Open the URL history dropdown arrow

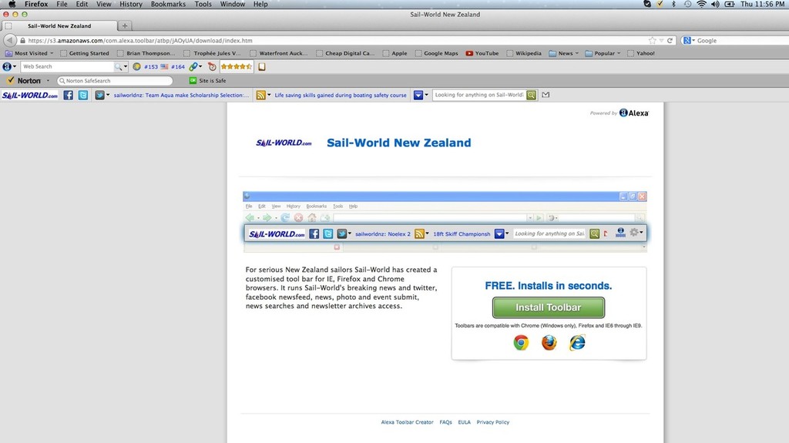click(661, 40)
